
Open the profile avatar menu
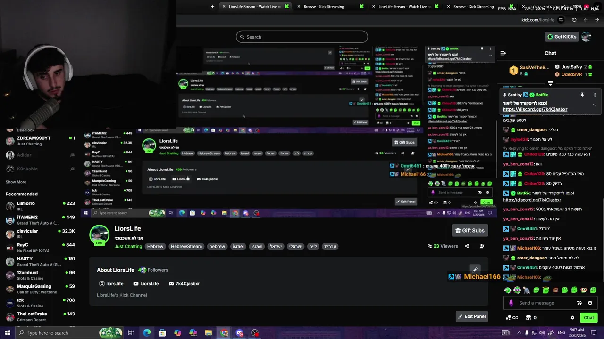(x=587, y=37)
